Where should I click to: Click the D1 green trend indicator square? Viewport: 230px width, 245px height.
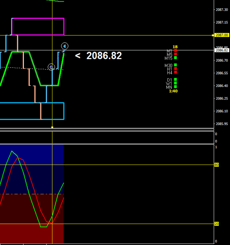[x=175, y=79]
